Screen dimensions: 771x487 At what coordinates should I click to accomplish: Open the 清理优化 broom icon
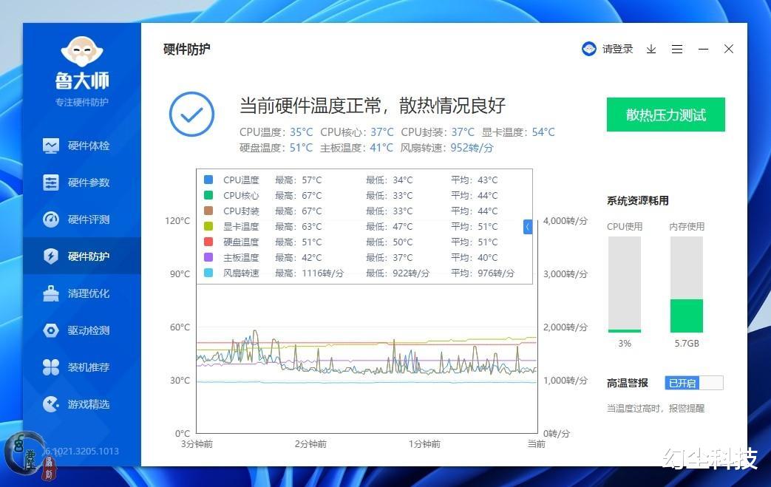click(51, 293)
